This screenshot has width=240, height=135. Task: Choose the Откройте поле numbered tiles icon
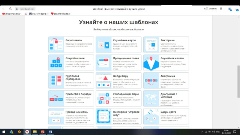[x=56, y=63]
